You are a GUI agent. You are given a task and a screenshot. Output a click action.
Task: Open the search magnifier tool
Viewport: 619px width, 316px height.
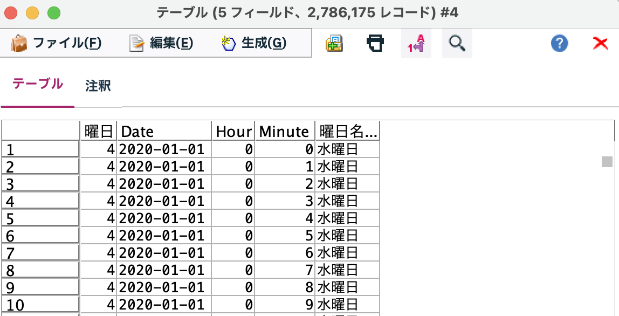pyautogui.click(x=457, y=43)
